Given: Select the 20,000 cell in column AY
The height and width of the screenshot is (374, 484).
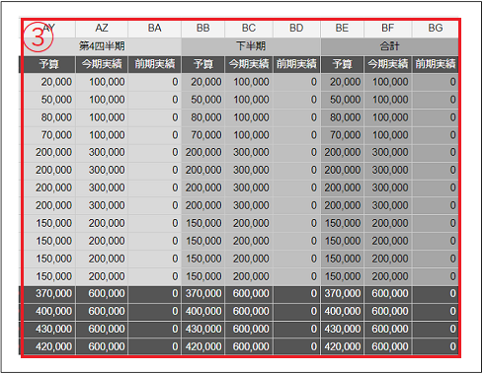Looking at the screenshot, I should tap(49, 82).
